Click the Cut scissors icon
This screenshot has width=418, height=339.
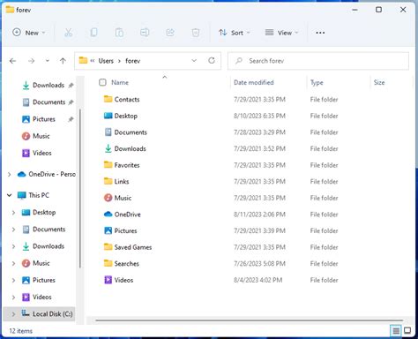(68, 33)
